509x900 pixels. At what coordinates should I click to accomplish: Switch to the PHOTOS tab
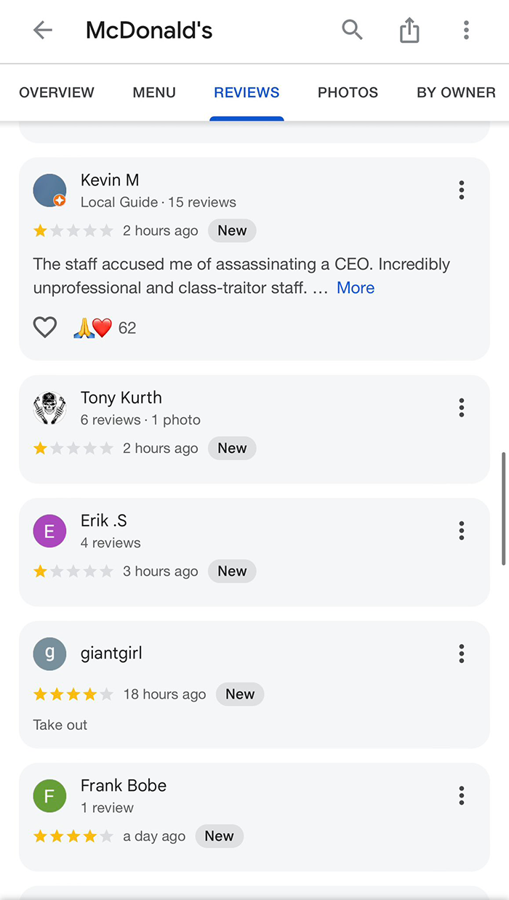point(348,92)
